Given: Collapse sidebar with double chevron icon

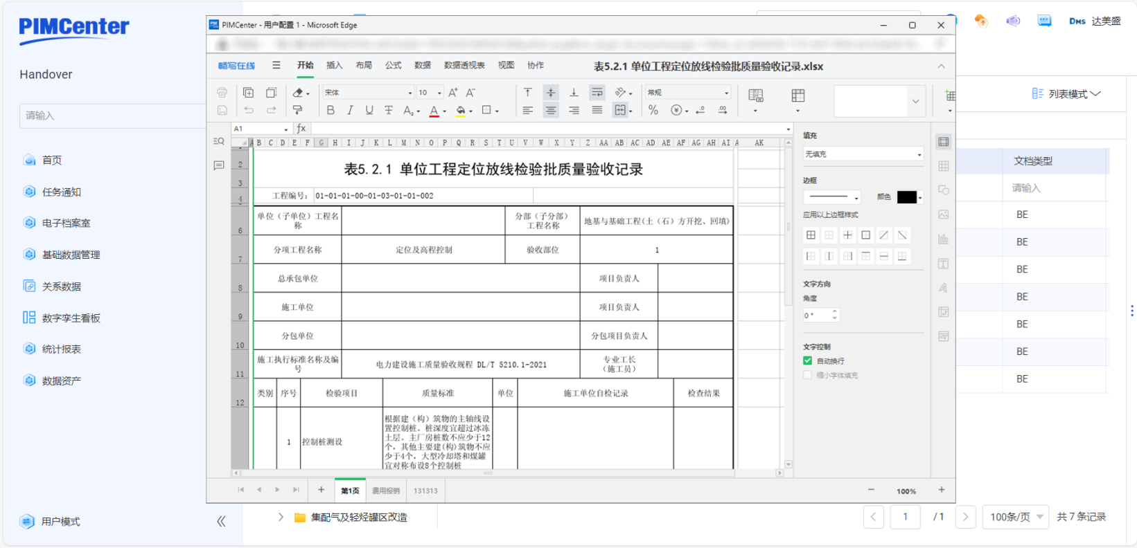Looking at the screenshot, I should click(x=221, y=522).
